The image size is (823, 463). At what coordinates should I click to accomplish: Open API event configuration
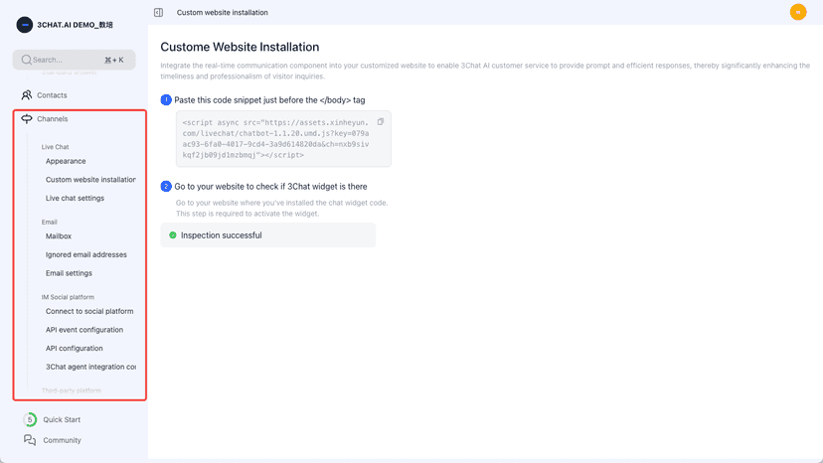84,330
